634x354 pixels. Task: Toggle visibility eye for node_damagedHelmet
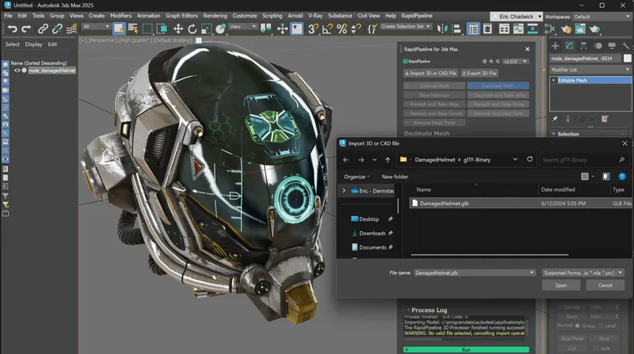coord(17,70)
